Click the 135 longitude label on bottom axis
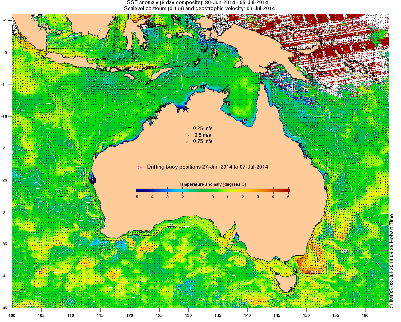 [218, 315]
